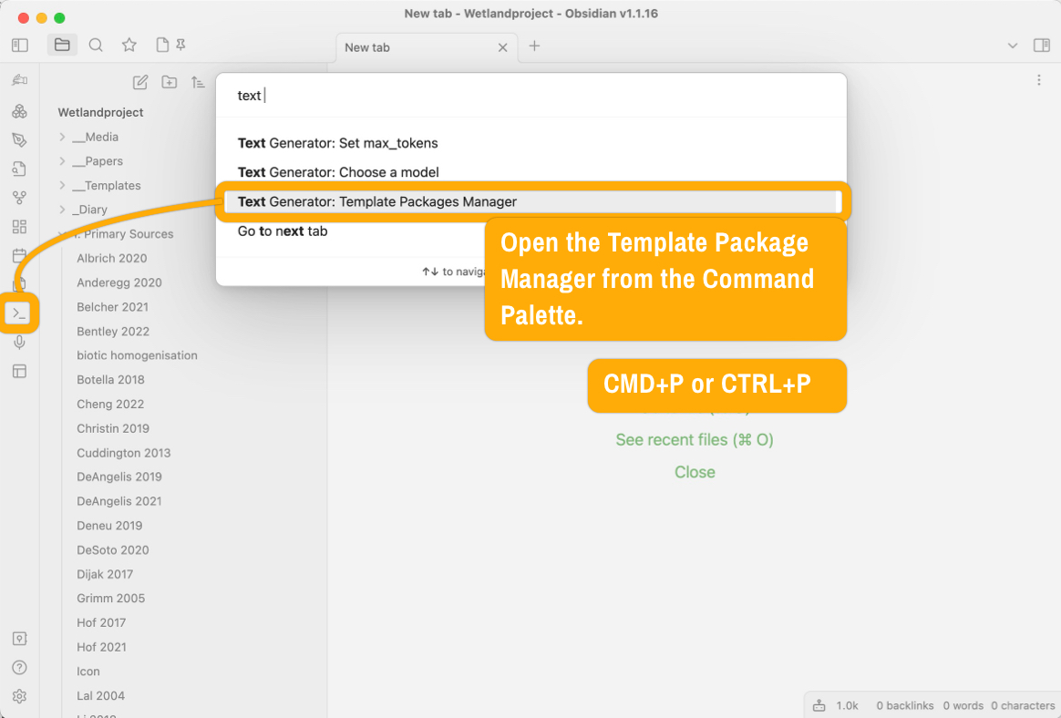This screenshot has width=1061, height=718.
Task: Open note Hof 2017
Action: 101,622
